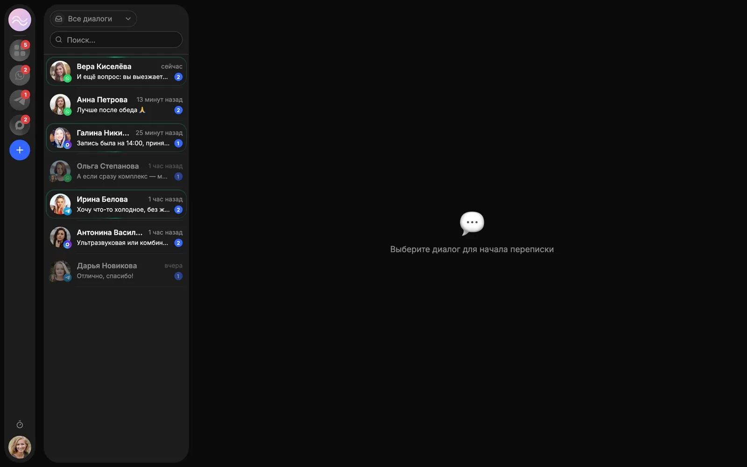
Task: Click the unread badge in the Вера Киселёва row
Action: point(178,77)
